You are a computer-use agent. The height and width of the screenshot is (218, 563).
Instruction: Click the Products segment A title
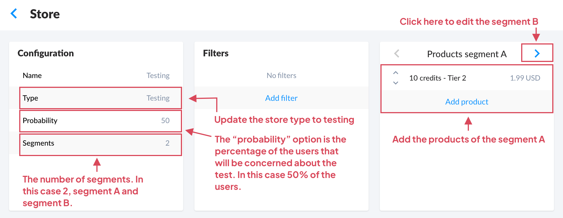(x=467, y=54)
